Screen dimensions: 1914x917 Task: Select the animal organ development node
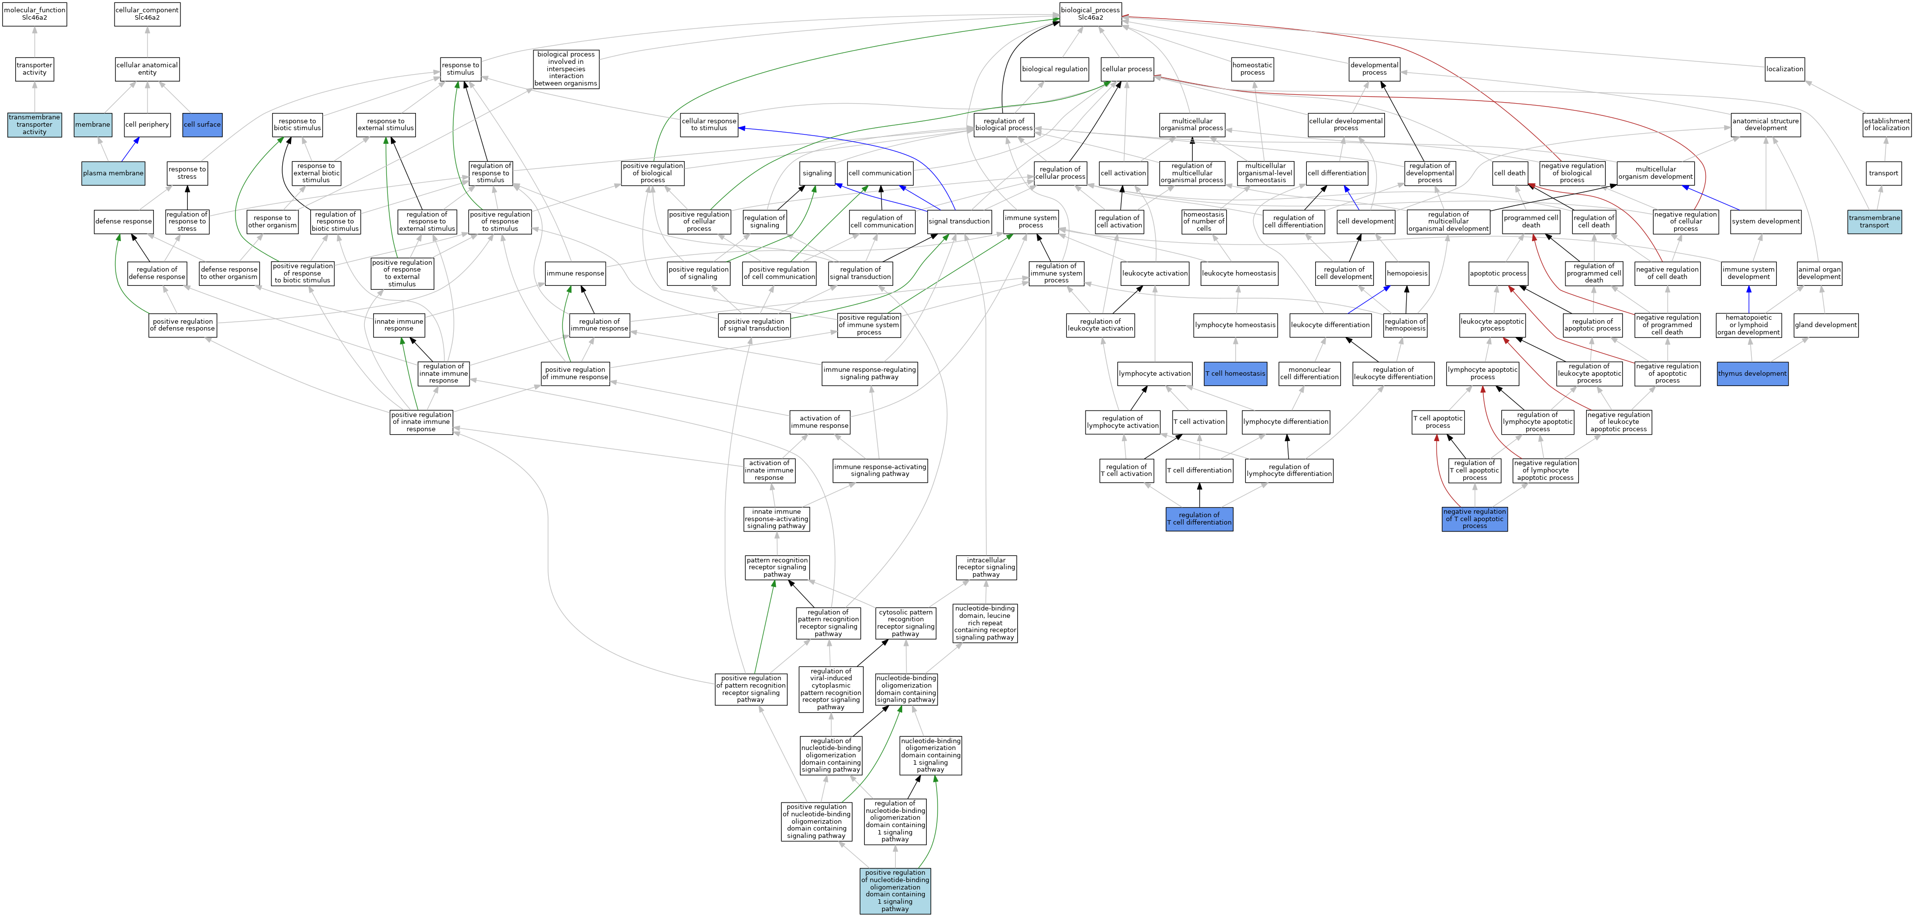click(x=1820, y=273)
